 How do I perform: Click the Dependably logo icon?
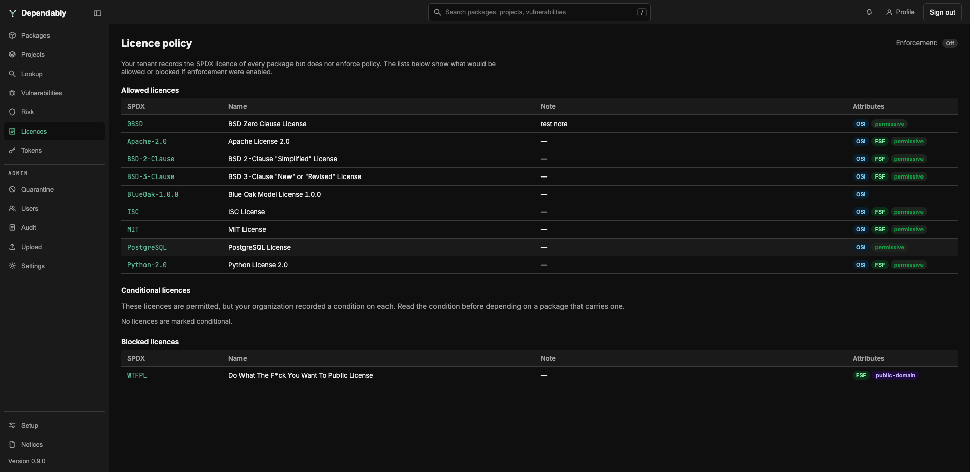pyautogui.click(x=13, y=13)
